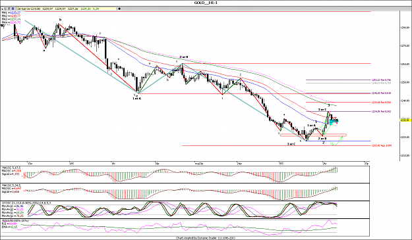Click the '1 or A' wave label at the mid-chart low
This screenshot has width=412, height=240.
[137, 99]
